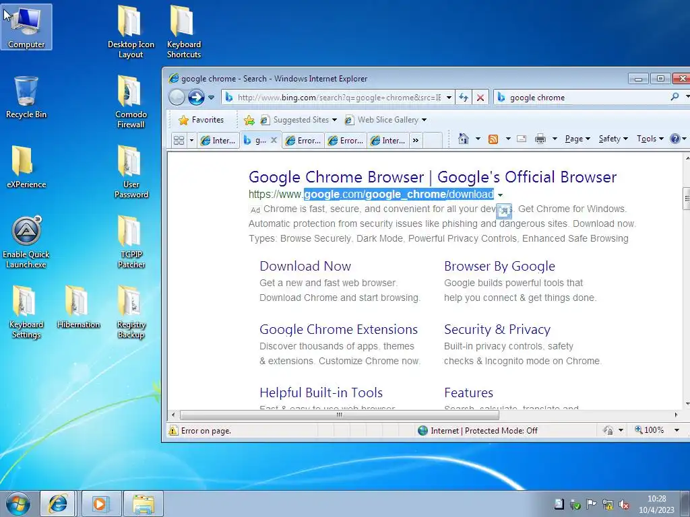Click the IE Back navigation button
This screenshot has height=517, width=690.
click(177, 97)
